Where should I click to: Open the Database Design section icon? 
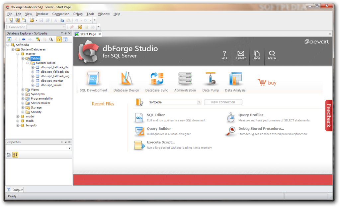pos(126,78)
